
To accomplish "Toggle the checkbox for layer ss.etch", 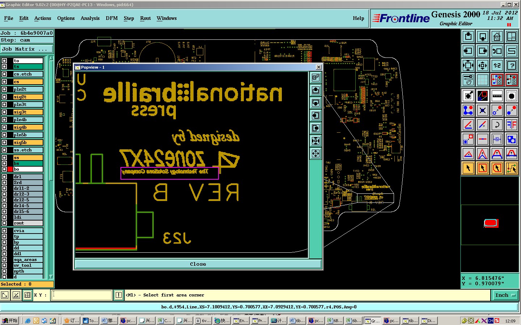I will [x=4, y=150].
